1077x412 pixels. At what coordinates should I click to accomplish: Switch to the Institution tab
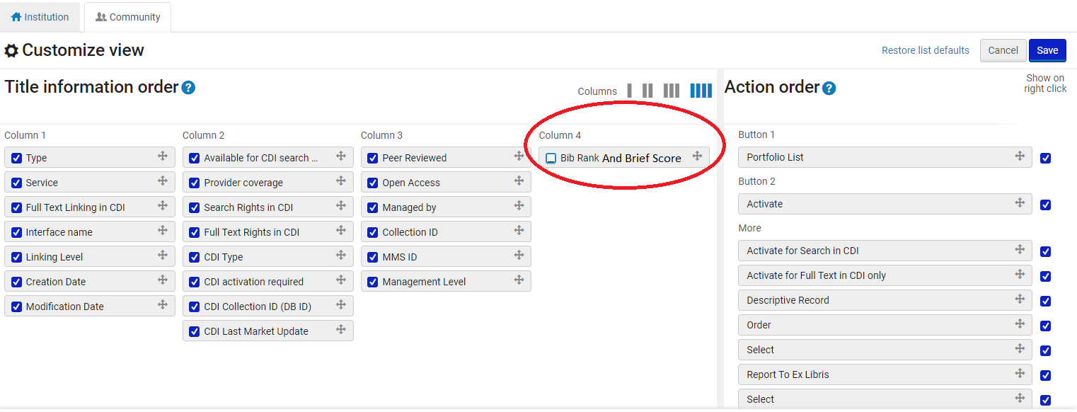[40, 17]
